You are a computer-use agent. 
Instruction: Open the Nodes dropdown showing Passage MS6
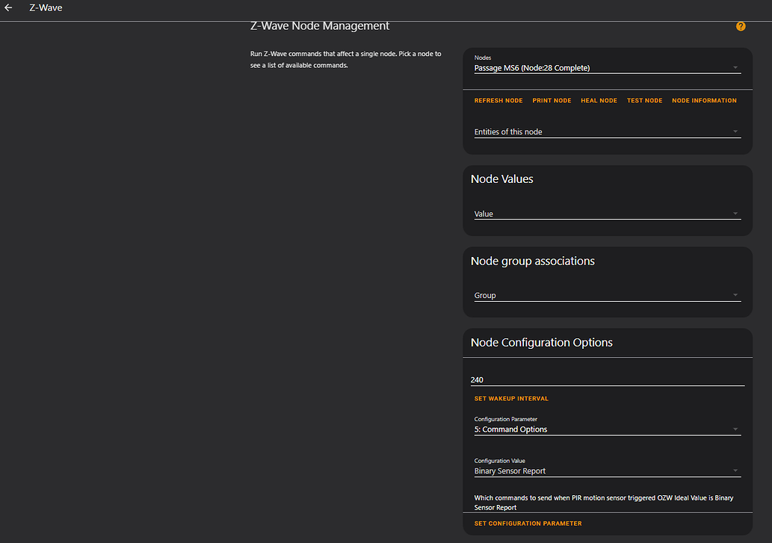coord(607,64)
